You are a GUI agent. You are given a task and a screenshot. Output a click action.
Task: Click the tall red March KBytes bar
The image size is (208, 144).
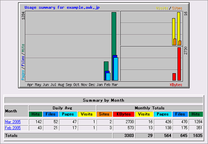(x=179, y=64)
